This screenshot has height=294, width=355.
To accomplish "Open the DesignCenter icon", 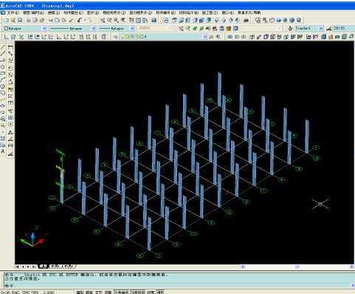I will pos(139,21).
